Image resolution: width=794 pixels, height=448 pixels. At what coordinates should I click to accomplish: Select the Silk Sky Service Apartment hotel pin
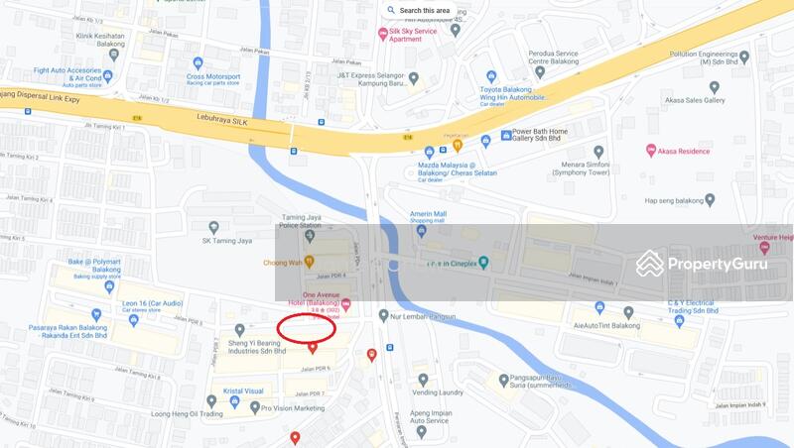[383, 34]
